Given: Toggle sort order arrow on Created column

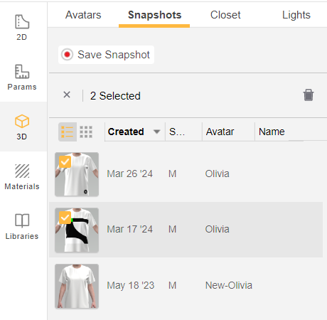Looking at the screenshot, I should pos(156,132).
